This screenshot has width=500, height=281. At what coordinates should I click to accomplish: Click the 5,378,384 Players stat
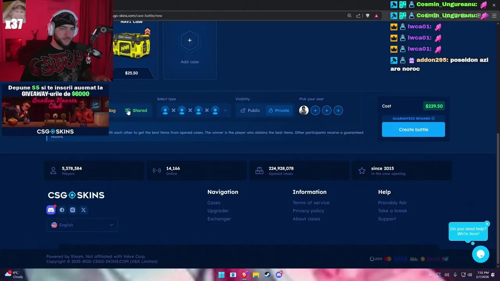pyautogui.click(x=94, y=171)
